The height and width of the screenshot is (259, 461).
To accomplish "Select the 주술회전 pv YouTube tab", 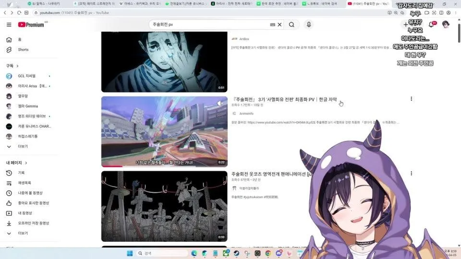I will coord(368,4).
